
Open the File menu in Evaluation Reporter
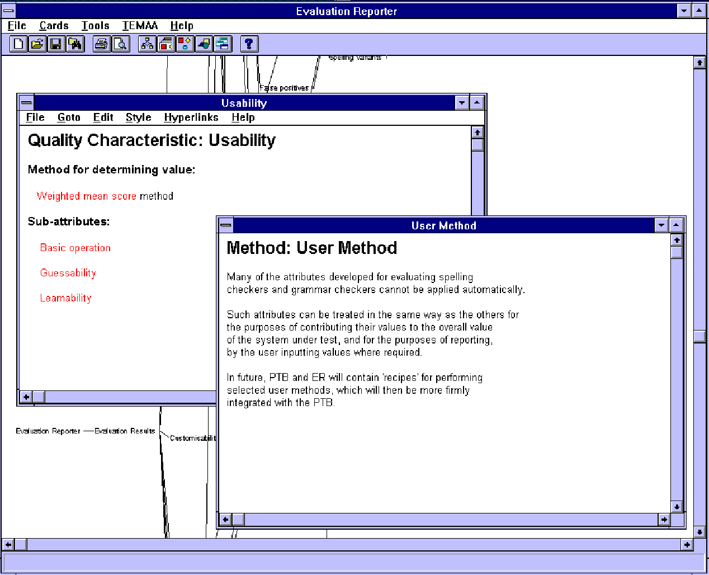click(x=17, y=26)
